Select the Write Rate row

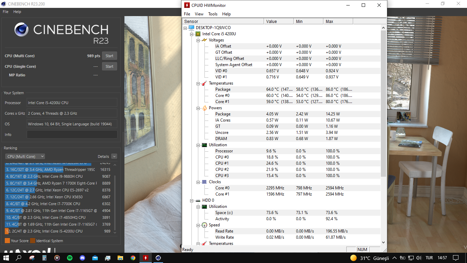click(x=281, y=237)
